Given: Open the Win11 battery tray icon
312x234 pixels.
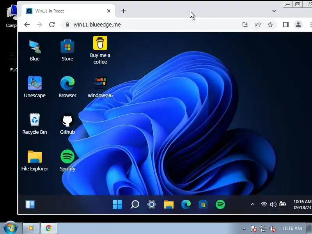Looking at the screenshot, I should [x=282, y=204].
